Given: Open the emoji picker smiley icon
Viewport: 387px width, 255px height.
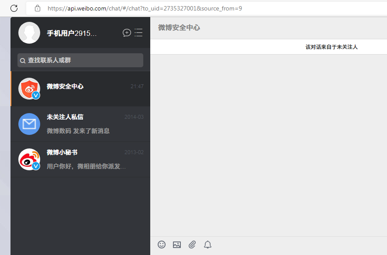Looking at the screenshot, I should (x=162, y=245).
